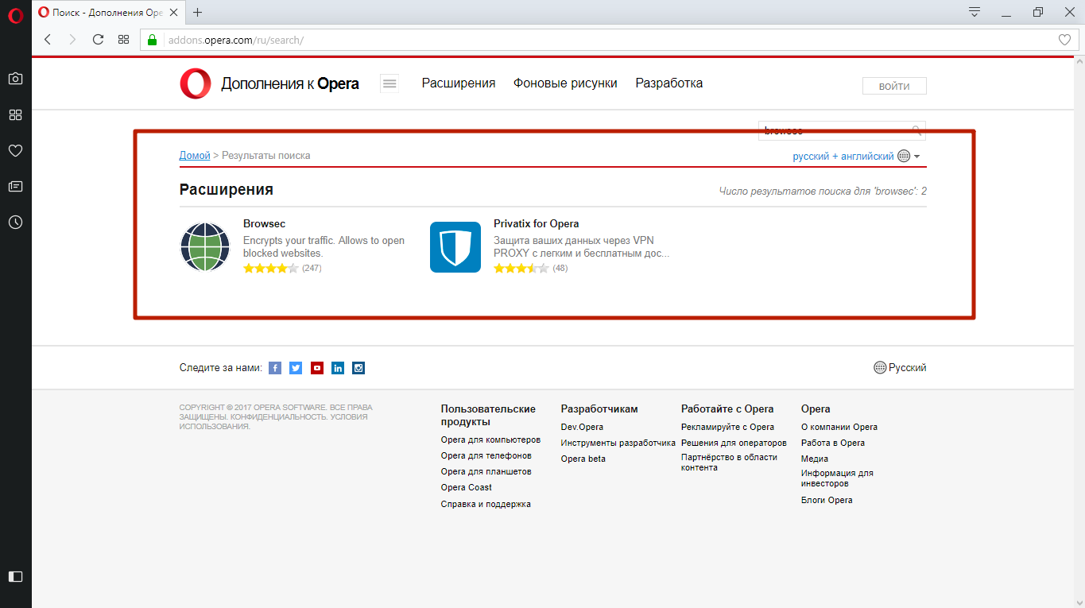Open the Opera main menu logo
This screenshot has width=1085, height=608.
pyautogui.click(x=15, y=14)
